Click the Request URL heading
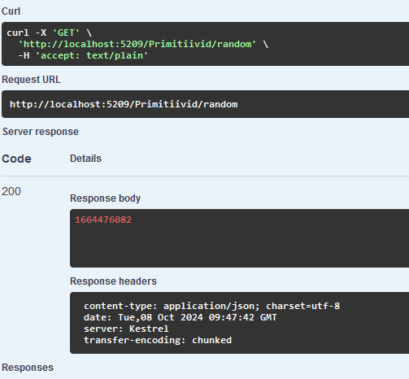This screenshot has width=409, height=379. coord(31,80)
